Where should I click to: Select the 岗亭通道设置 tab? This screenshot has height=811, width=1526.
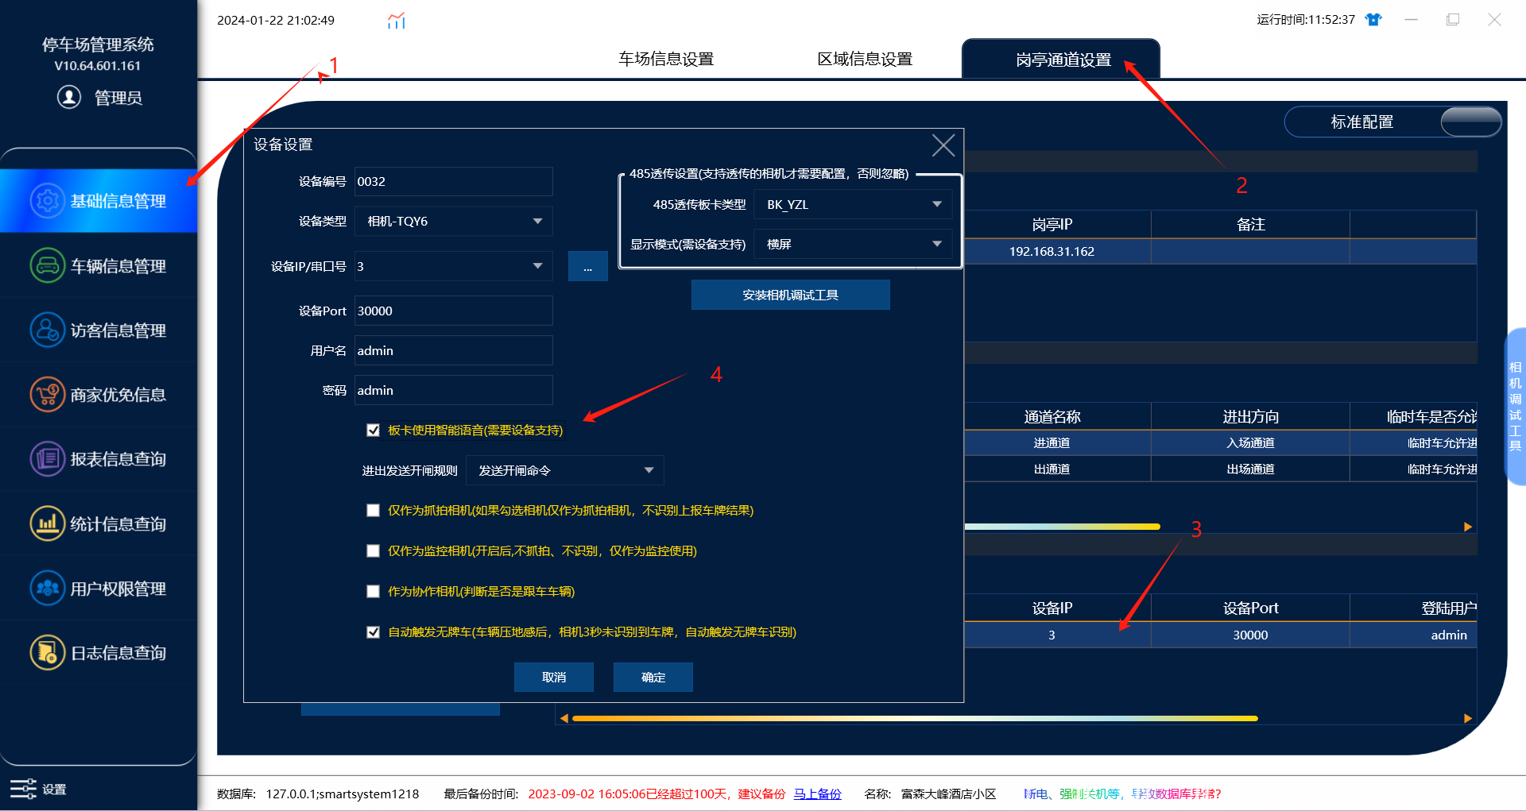pos(1061,60)
